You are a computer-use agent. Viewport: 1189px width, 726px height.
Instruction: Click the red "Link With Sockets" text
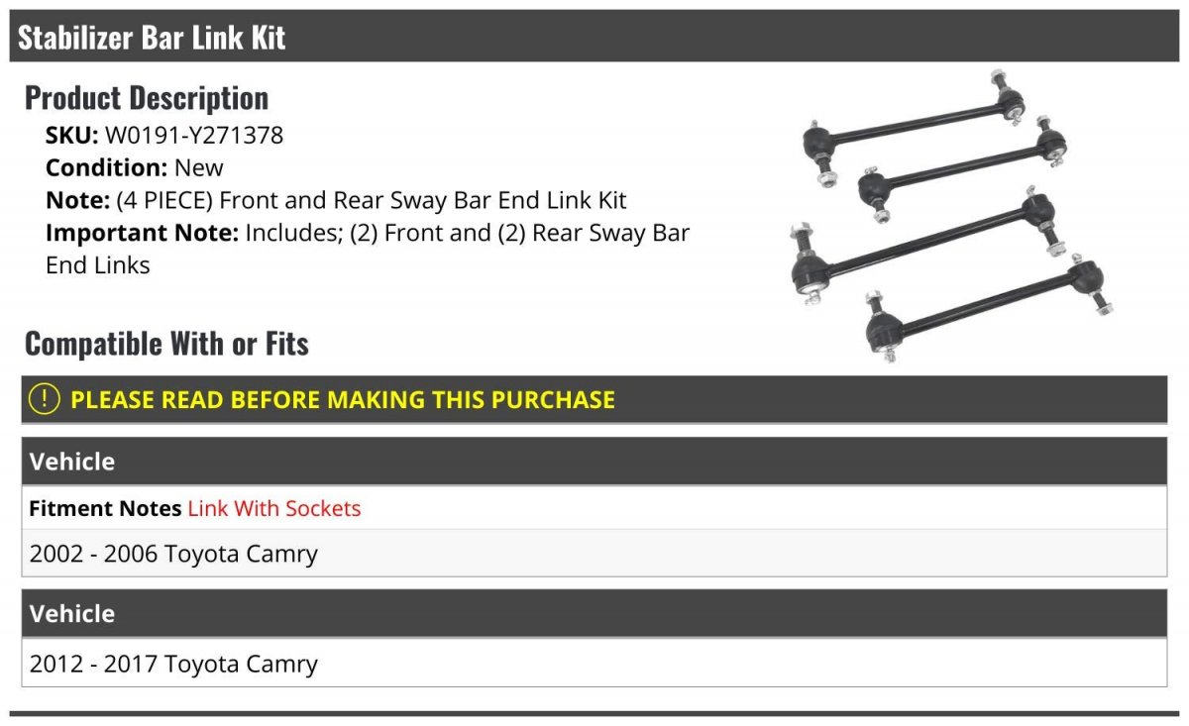coord(274,508)
